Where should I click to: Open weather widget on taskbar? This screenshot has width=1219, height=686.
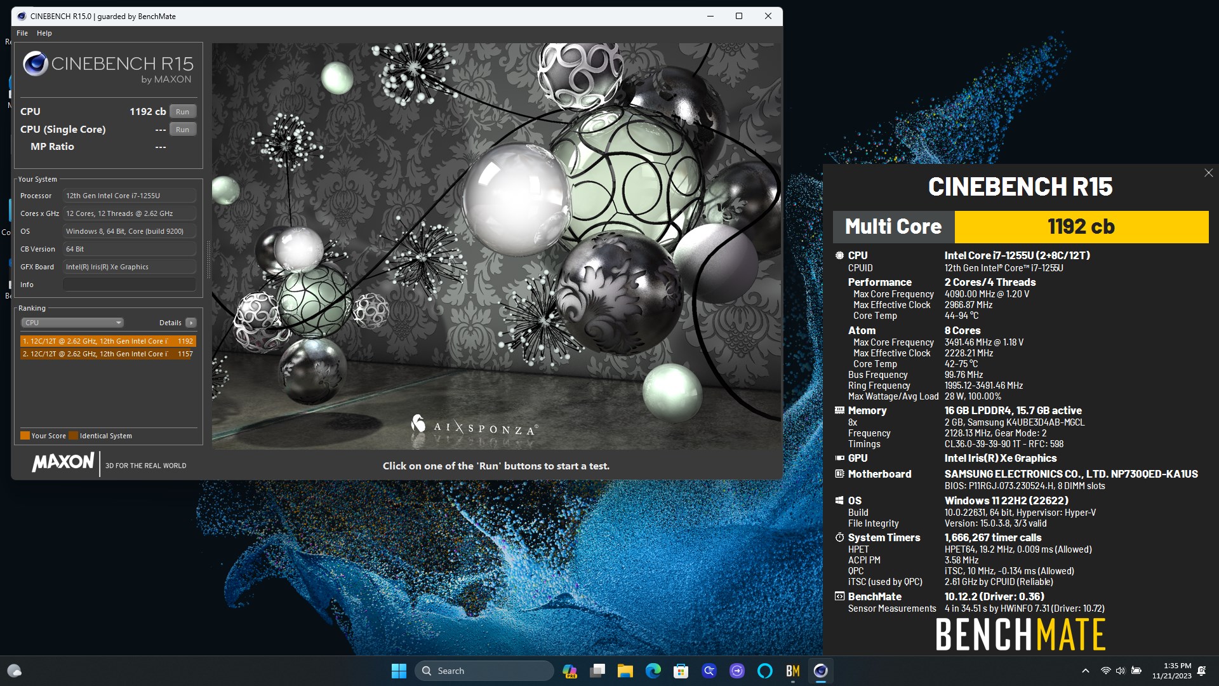coord(15,671)
